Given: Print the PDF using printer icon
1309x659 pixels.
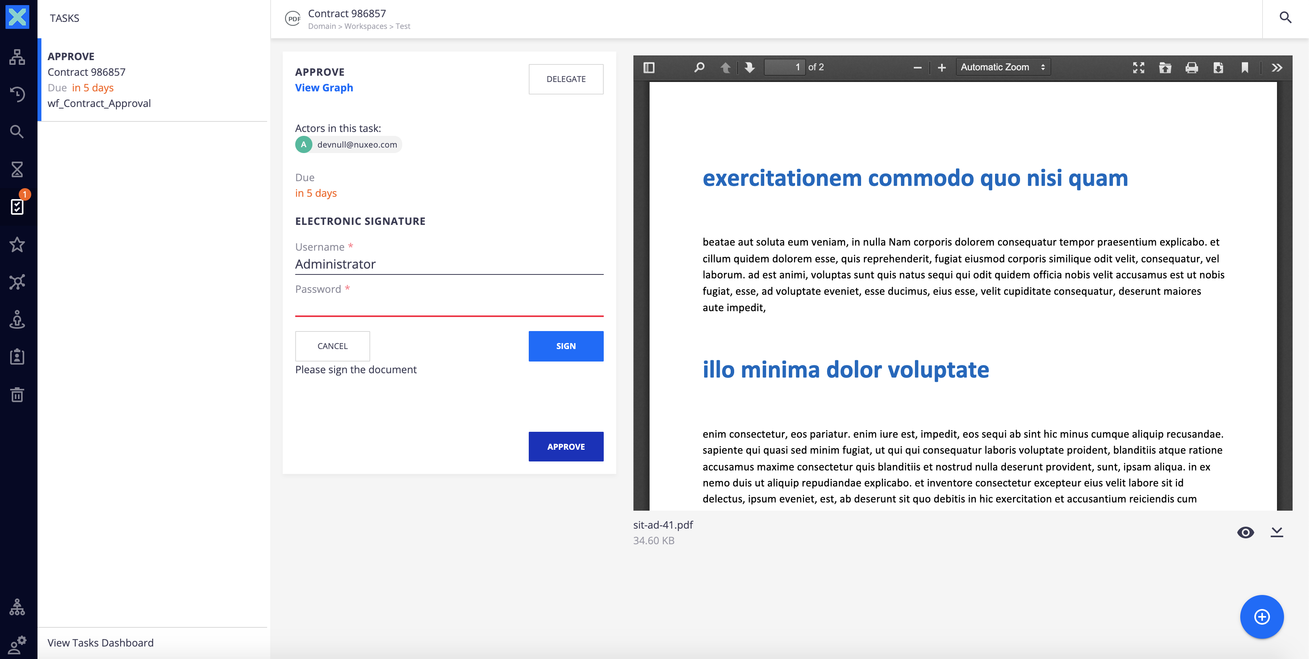Looking at the screenshot, I should click(x=1191, y=68).
